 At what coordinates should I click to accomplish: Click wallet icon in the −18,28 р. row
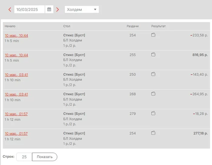pyautogui.click(x=153, y=113)
